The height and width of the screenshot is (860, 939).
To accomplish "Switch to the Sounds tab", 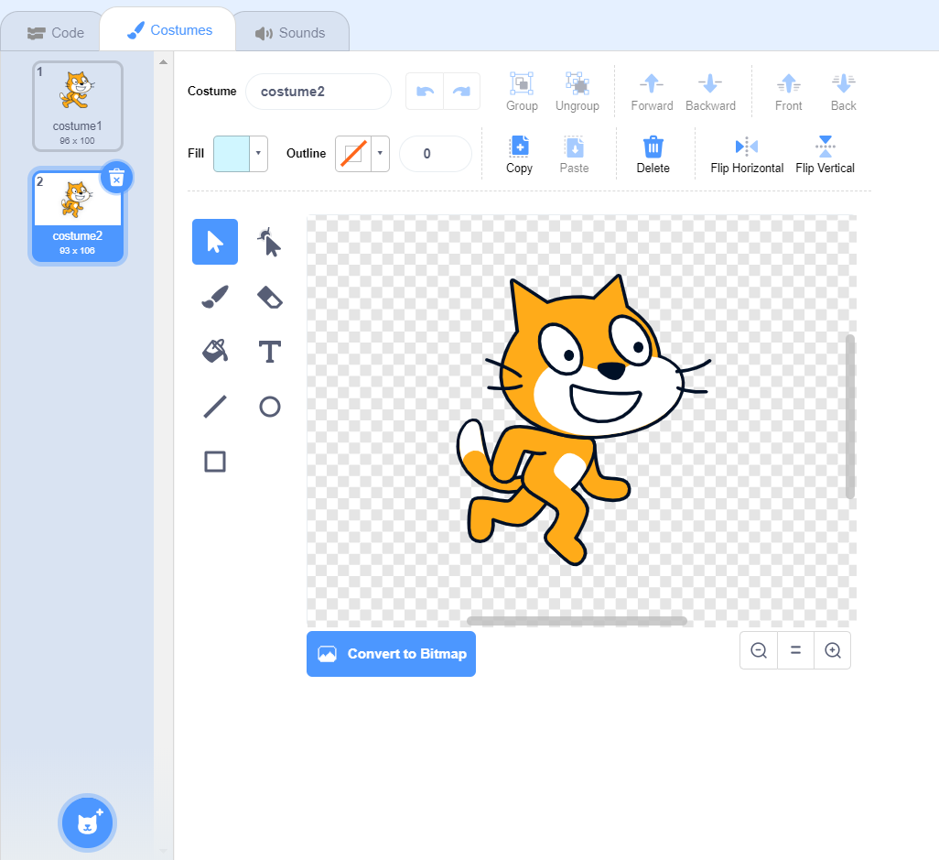I will pos(290,33).
